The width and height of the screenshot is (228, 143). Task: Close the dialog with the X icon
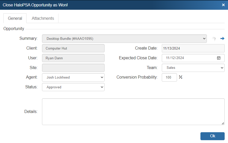(223, 5)
